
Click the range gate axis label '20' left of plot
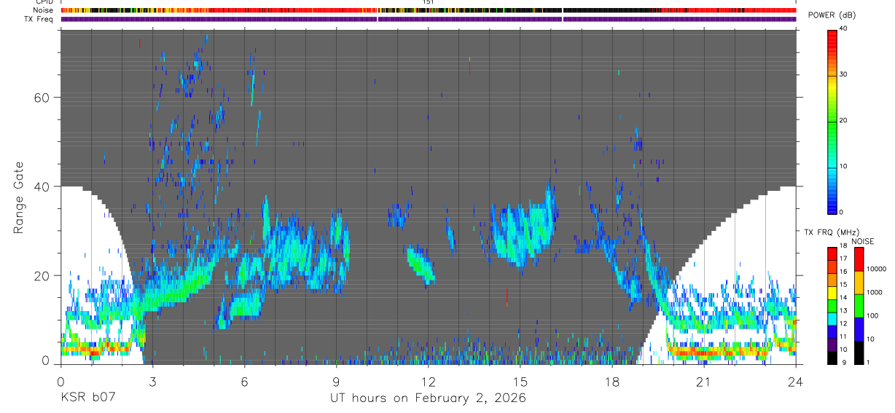[x=41, y=275]
